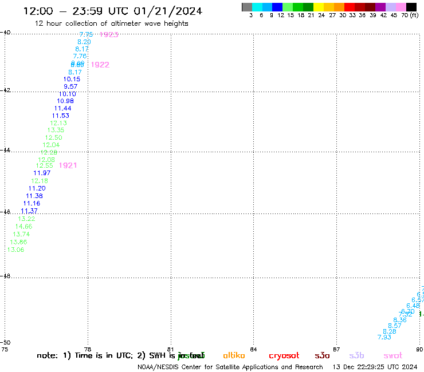Click the wave height value 7.75
This screenshot has width=424, height=372.
(x=86, y=34)
